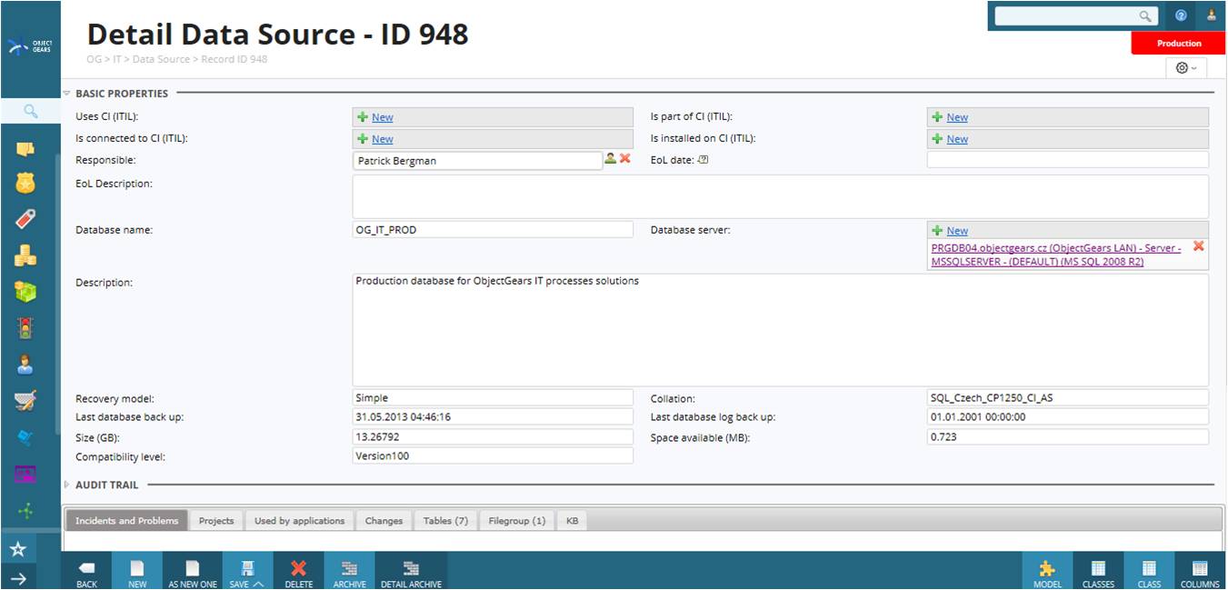Open Classes from the bottom toolbar

point(1098,572)
